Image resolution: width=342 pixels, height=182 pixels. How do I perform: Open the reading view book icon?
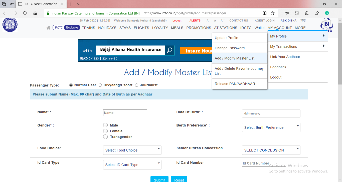click(x=264, y=13)
